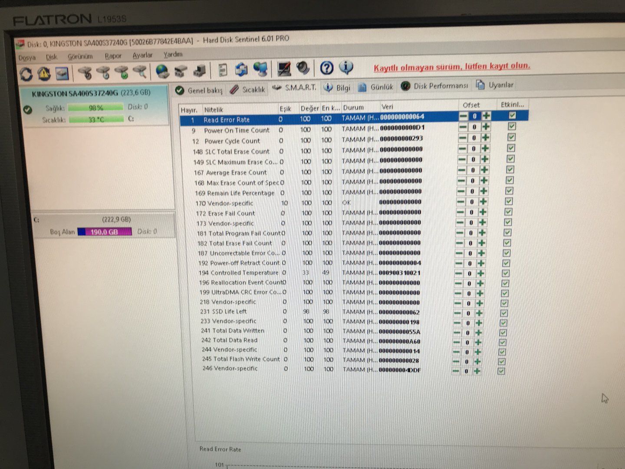Click the monitor with red pen icon
Screen dimensions: 625x469
pyautogui.click(x=284, y=68)
